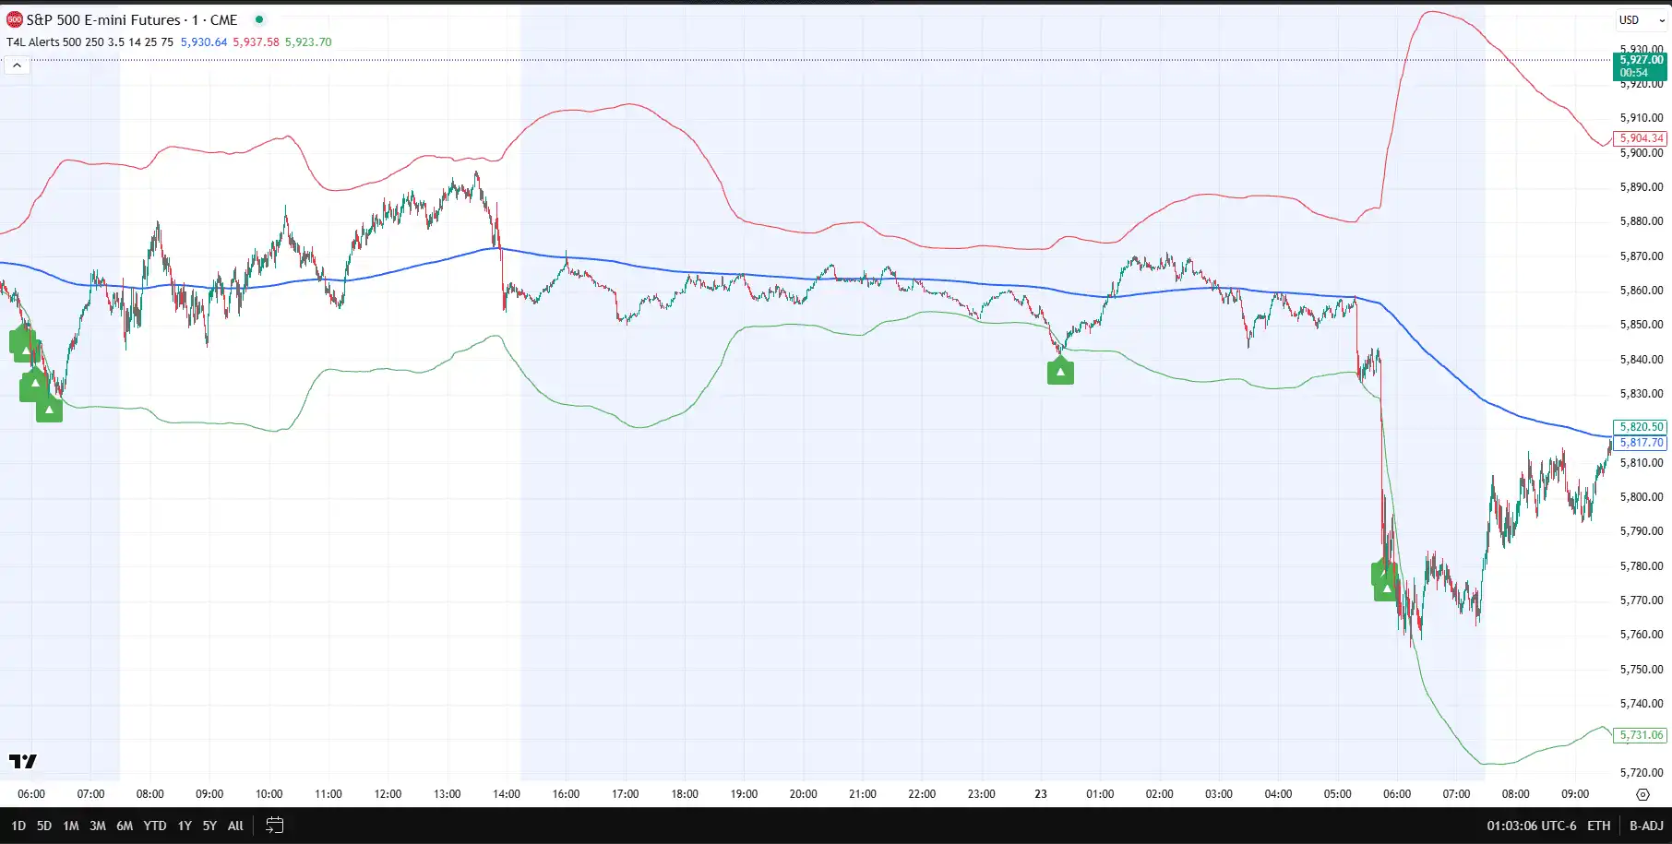Select the YTD range button
The image size is (1672, 844).
coord(155,826)
